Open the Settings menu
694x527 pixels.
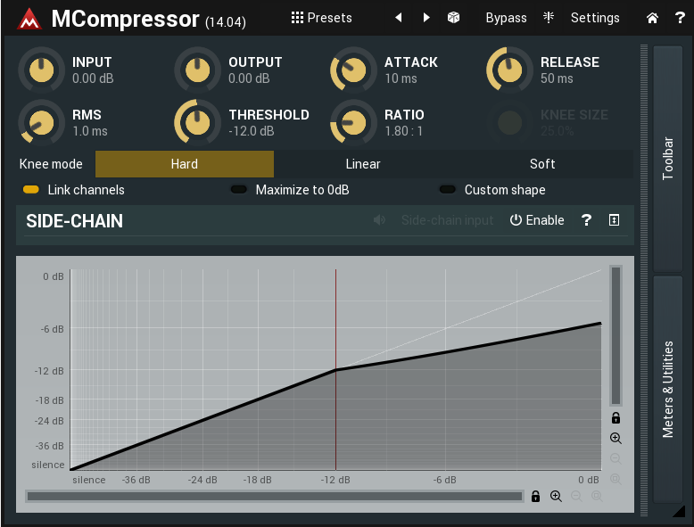point(595,18)
